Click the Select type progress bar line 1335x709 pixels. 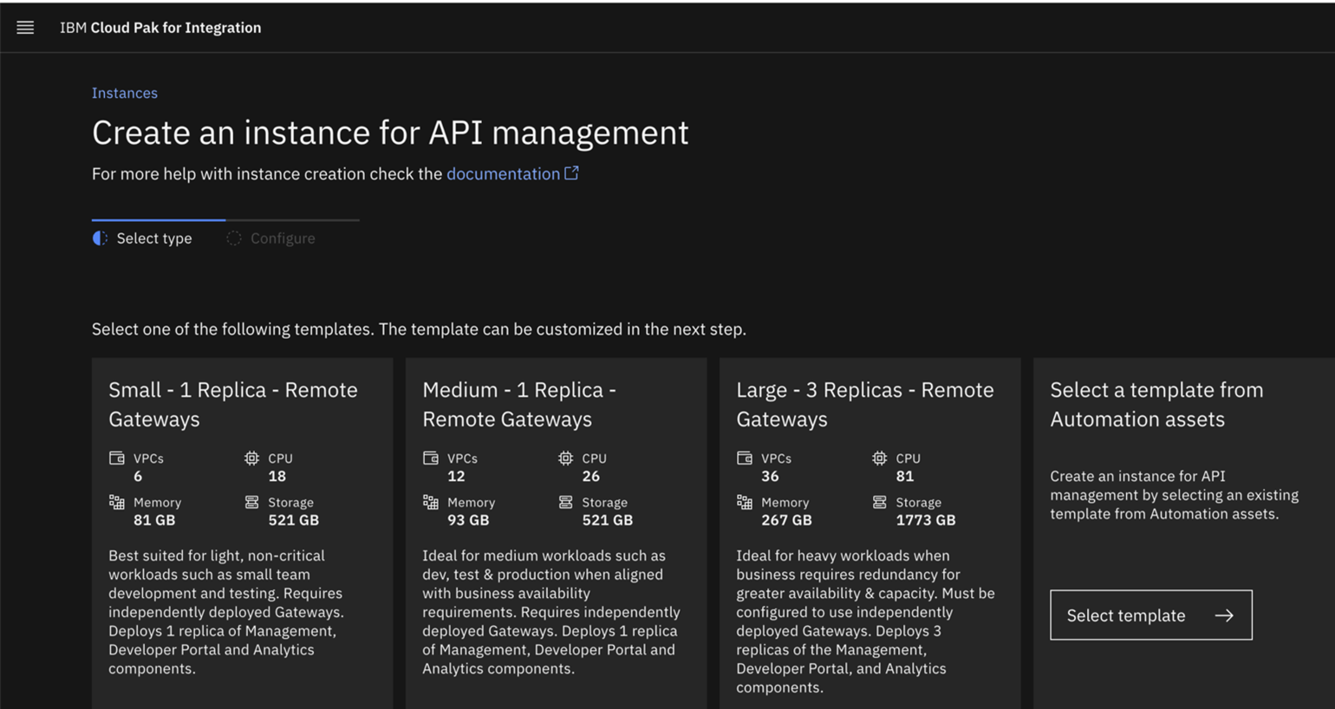[x=159, y=219]
